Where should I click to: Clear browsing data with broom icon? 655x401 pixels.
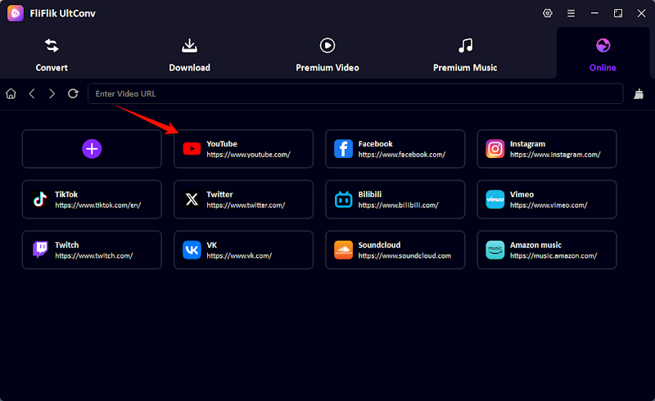pyautogui.click(x=639, y=94)
